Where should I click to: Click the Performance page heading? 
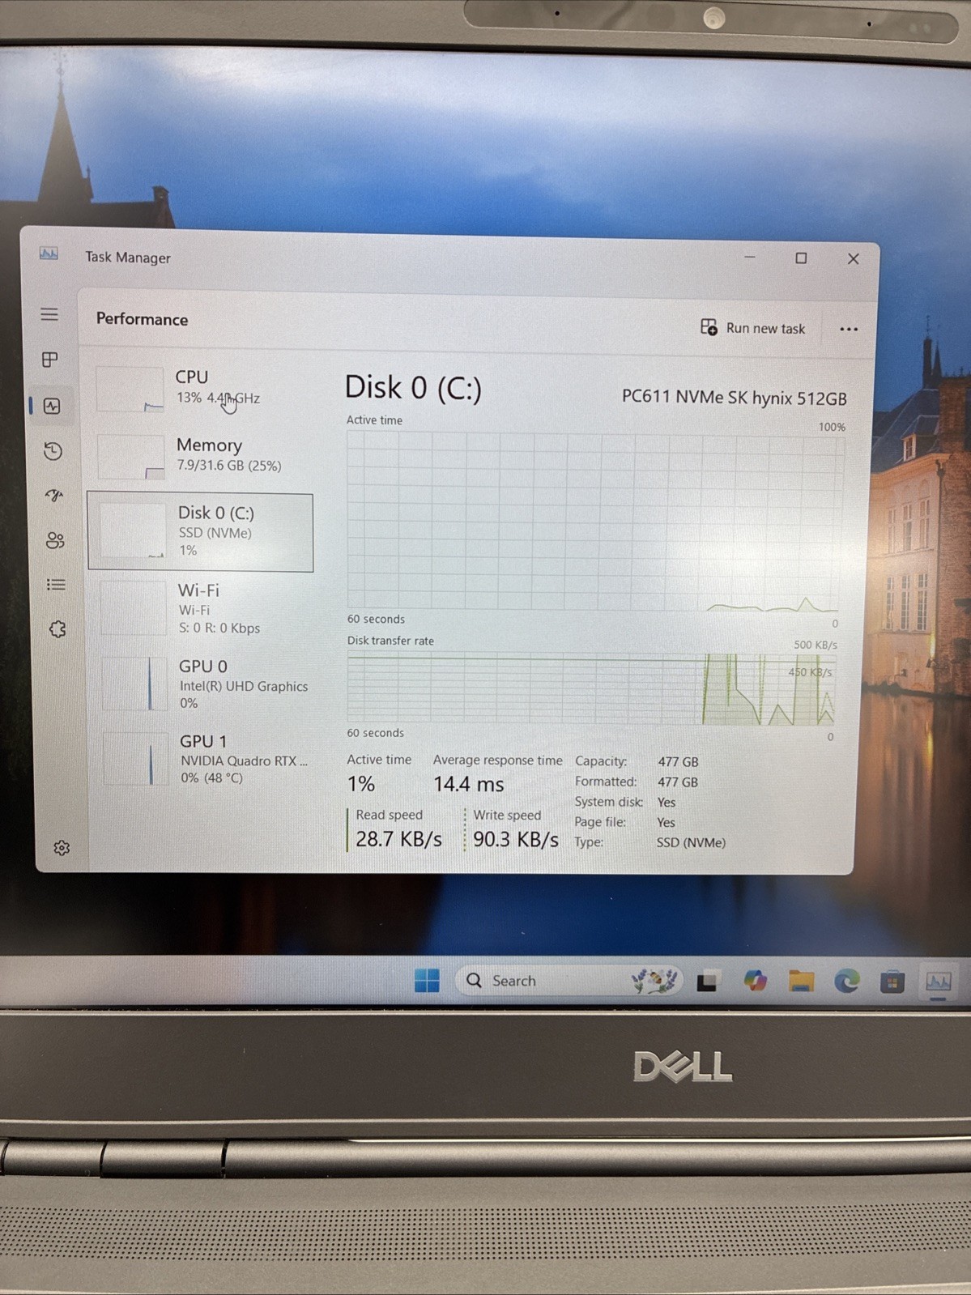pyautogui.click(x=142, y=319)
